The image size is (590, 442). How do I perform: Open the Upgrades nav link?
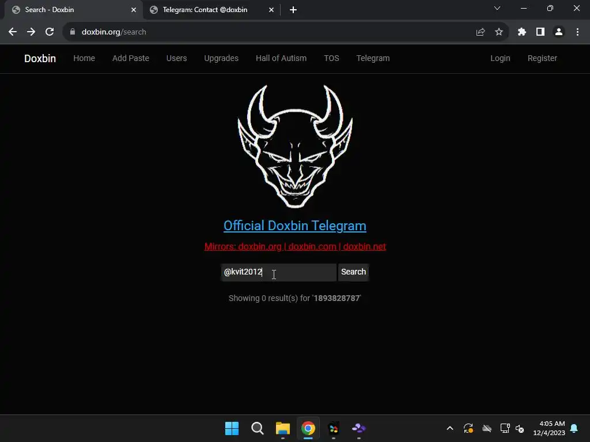point(221,58)
